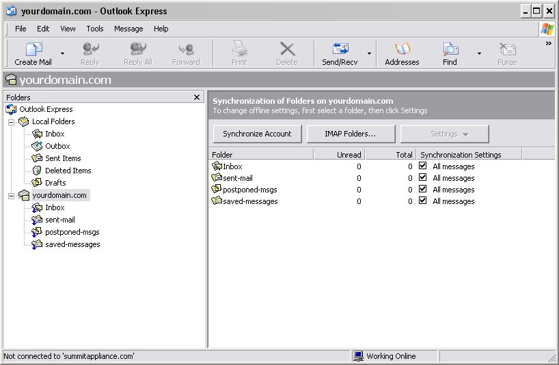Uncheck synchronization checkbox for sent-mail
Image resolution: width=559 pixels, height=365 pixels.
[422, 177]
